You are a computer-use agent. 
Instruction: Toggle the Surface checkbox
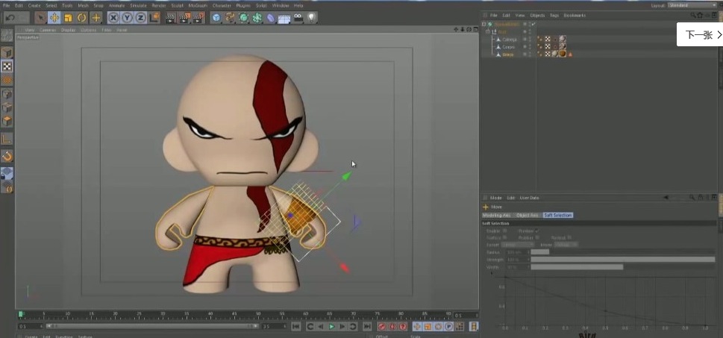coord(505,237)
